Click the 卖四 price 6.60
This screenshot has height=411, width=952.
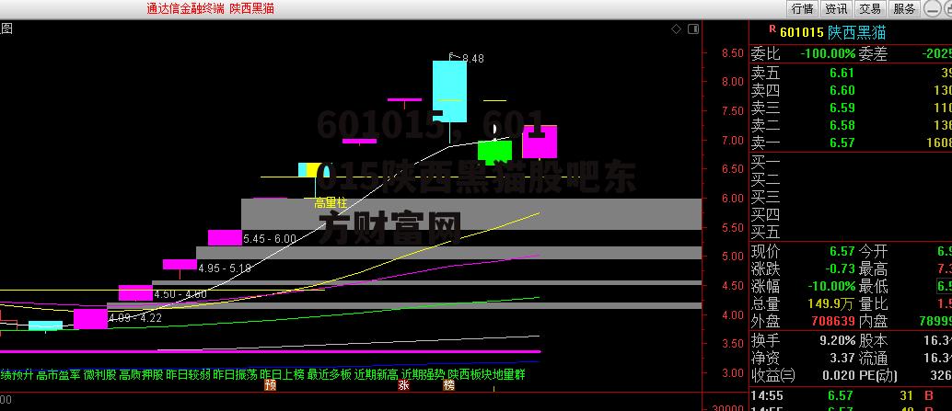(x=842, y=90)
